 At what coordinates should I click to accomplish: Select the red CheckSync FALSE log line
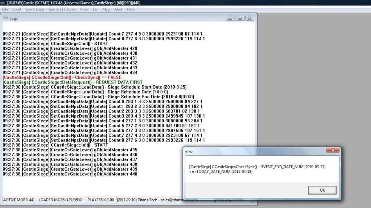click(x=67, y=77)
